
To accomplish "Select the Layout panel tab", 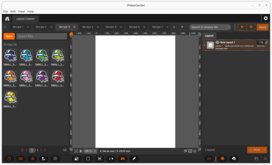I will (x=209, y=36).
